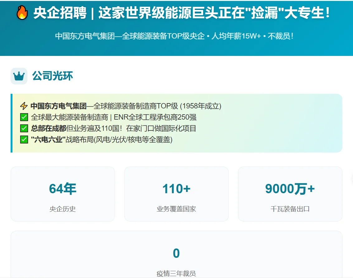Click the 疫情三年裁员 label

[x=176, y=274]
